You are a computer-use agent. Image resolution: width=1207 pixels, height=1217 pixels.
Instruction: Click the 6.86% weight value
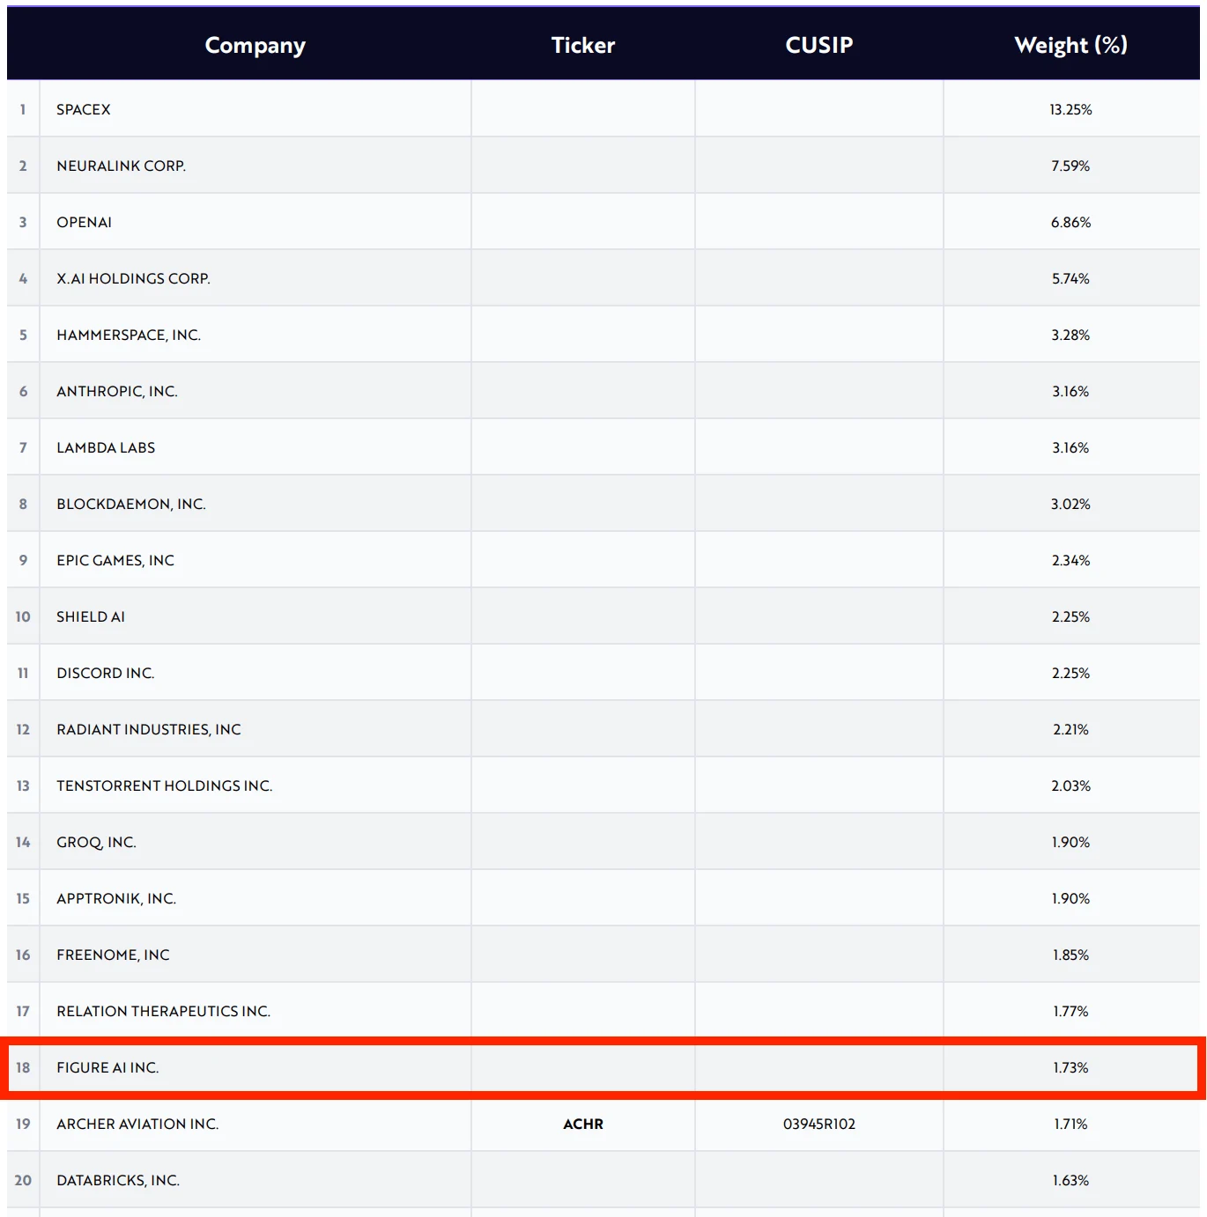(1070, 222)
